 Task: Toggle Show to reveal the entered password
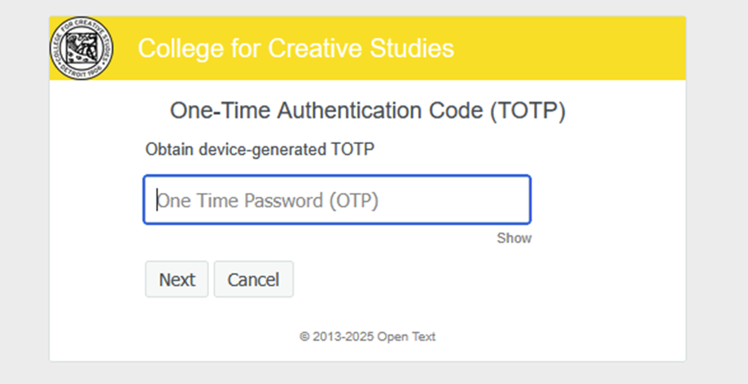click(x=514, y=238)
